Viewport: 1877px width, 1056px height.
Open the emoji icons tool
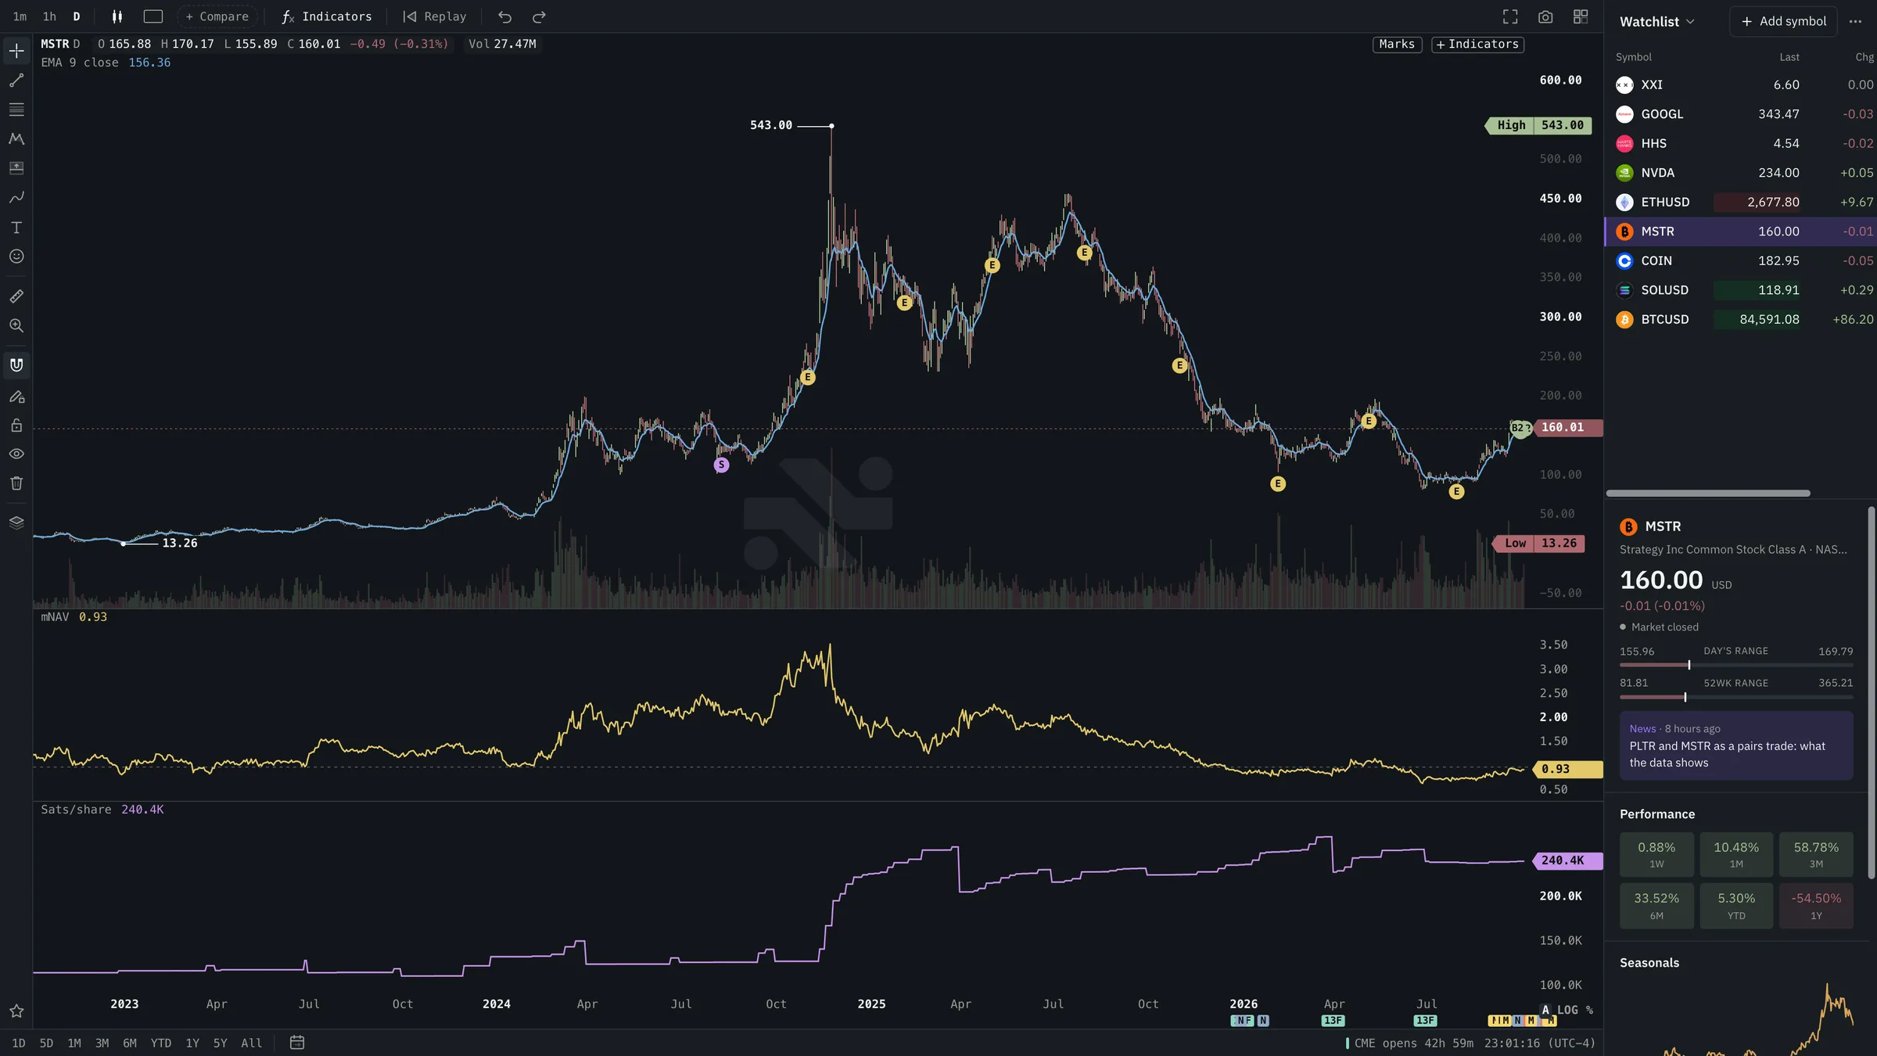(16, 257)
